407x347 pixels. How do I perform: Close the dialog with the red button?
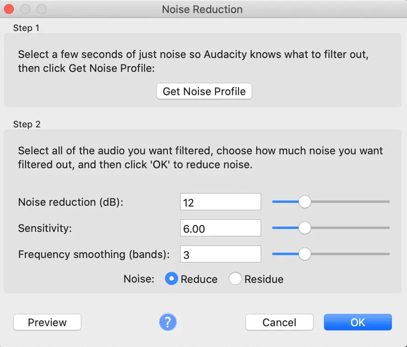(9, 9)
